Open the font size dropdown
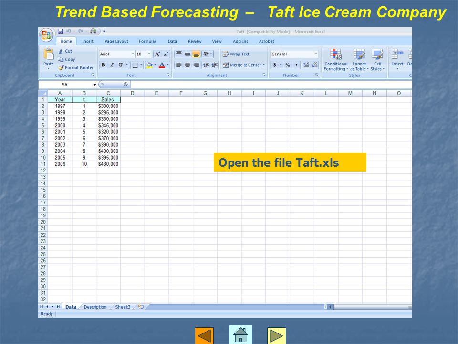The image size is (458, 344). coord(149,54)
